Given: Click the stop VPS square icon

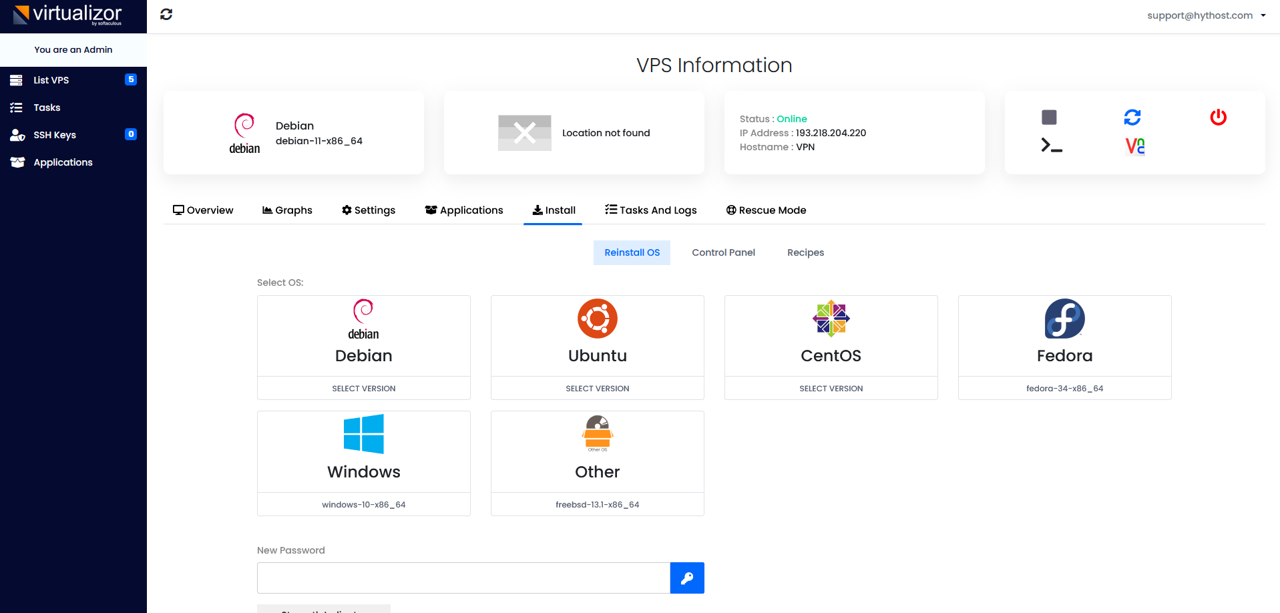Looking at the screenshot, I should (1049, 118).
